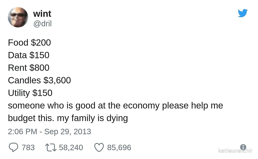Open the info icon in bottom corner
Screen dimensions: 258x159
point(243,147)
